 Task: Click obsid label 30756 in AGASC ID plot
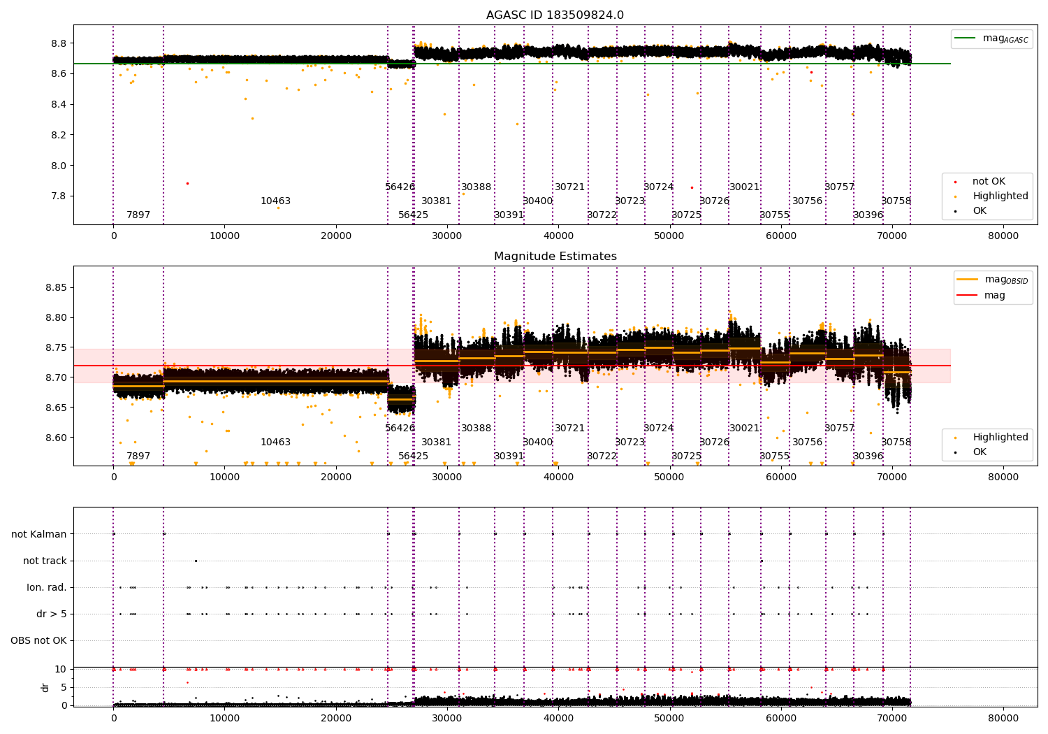807,201
